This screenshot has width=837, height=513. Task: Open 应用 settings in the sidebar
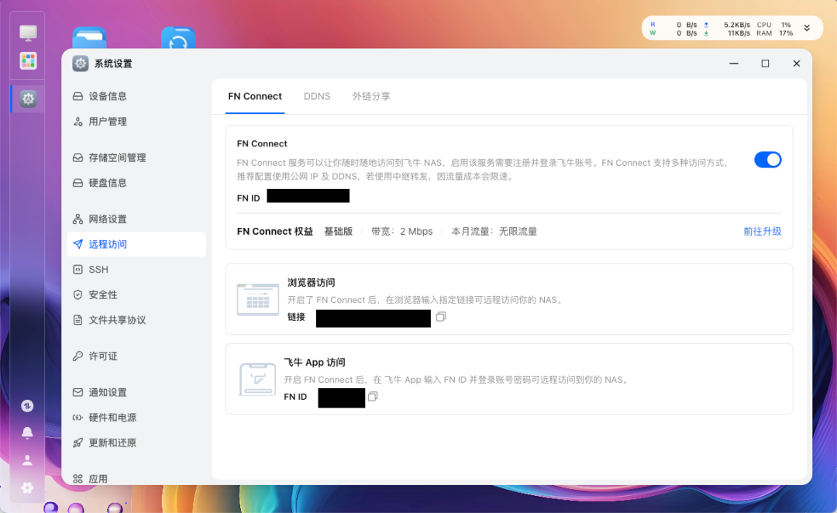[x=136, y=479]
